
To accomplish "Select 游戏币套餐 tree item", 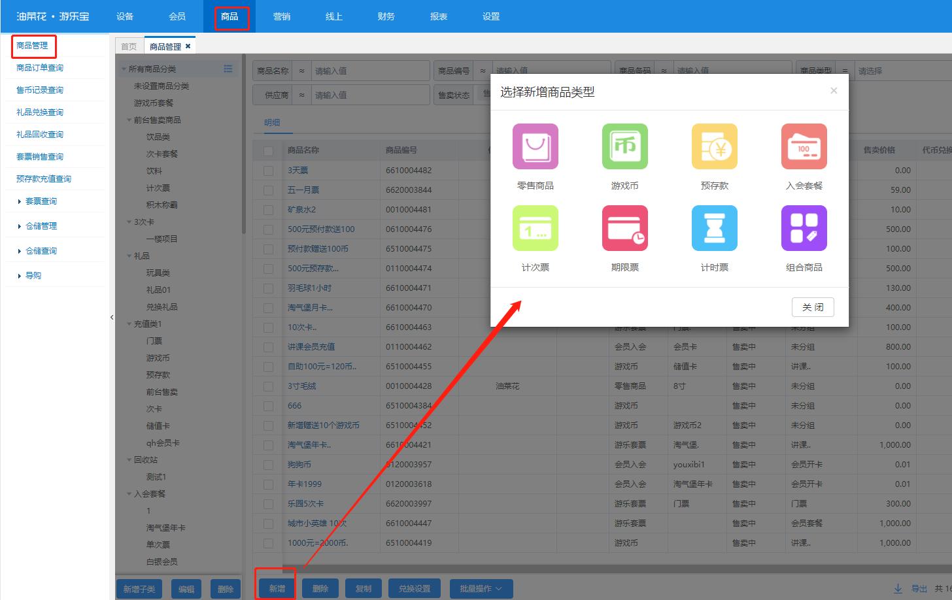I will click(154, 103).
